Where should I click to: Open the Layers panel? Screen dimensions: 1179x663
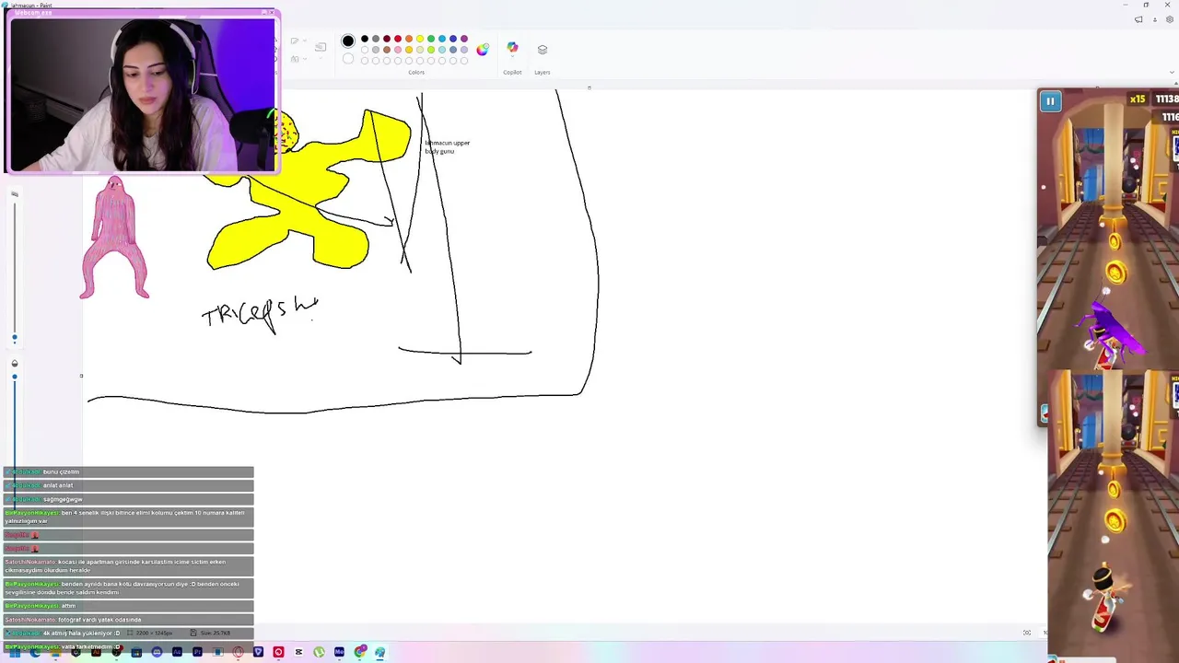click(x=543, y=50)
